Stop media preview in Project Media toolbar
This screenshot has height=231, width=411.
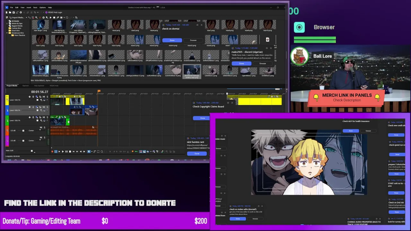tap(54, 17)
